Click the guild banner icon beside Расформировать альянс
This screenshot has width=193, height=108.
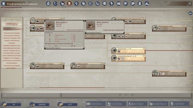tap(3, 4)
